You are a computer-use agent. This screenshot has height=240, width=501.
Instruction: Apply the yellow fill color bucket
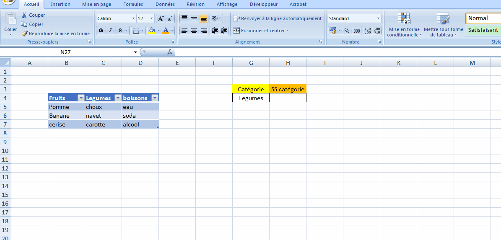click(x=152, y=31)
